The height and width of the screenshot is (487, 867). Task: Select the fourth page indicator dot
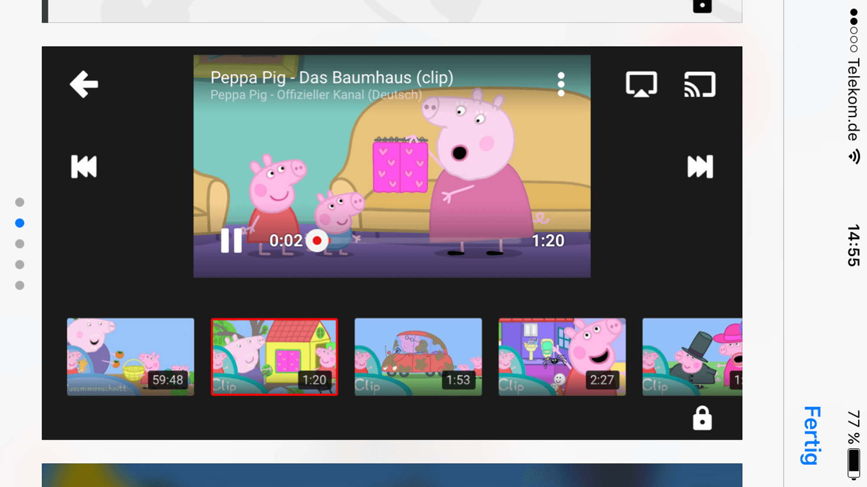[x=20, y=265]
